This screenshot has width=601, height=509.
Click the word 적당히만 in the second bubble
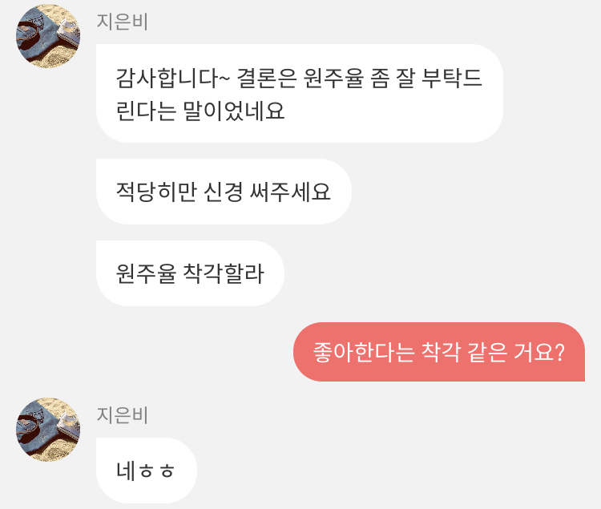pos(156,192)
